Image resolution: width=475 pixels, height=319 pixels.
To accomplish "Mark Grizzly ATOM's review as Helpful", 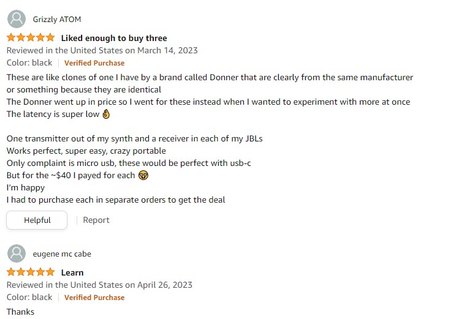I will tap(37, 220).
